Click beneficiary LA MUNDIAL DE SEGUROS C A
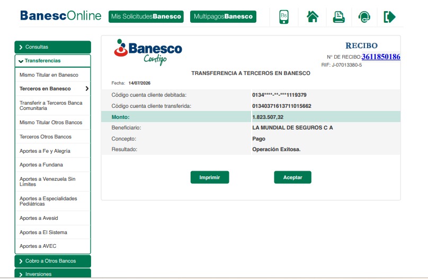The height and width of the screenshot is (279, 428). pos(292,128)
